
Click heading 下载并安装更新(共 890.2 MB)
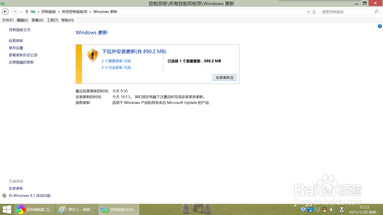(x=134, y=52)
